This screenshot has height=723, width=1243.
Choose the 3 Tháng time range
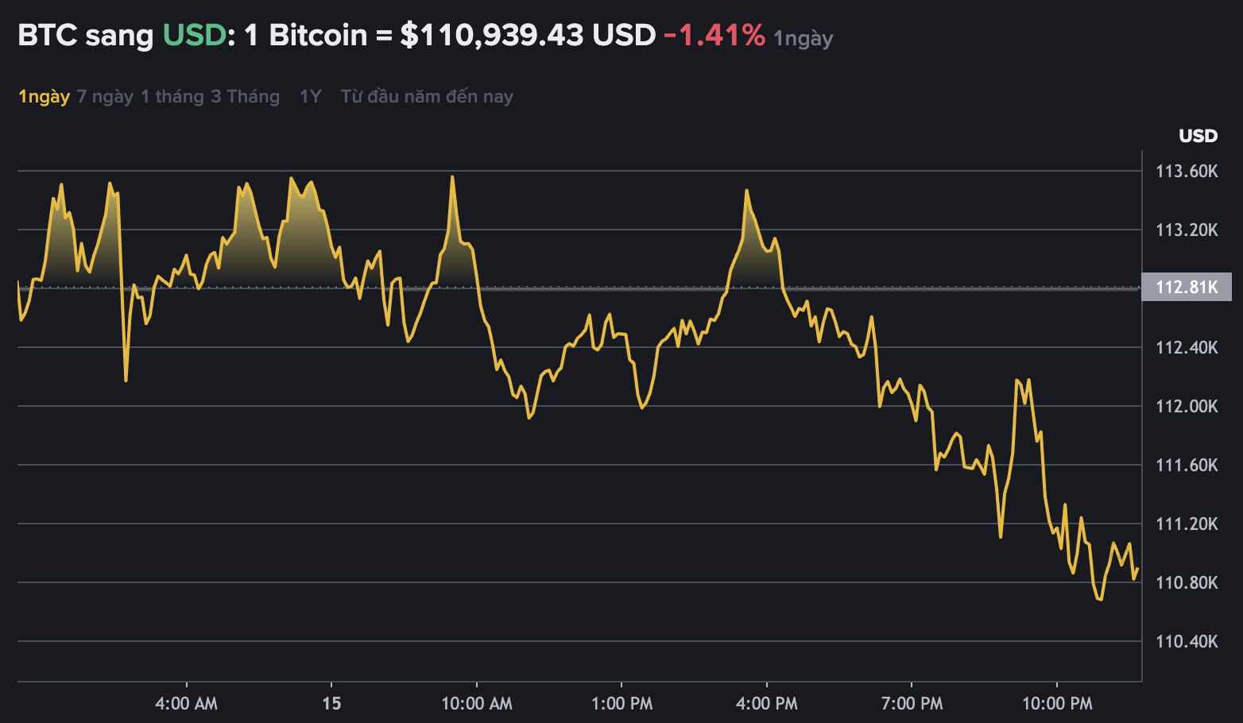(245, 97)
